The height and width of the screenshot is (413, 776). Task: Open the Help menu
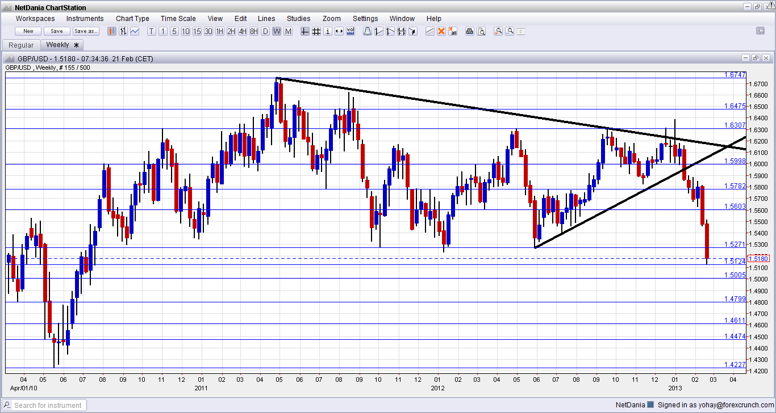(x=434, y=19)
